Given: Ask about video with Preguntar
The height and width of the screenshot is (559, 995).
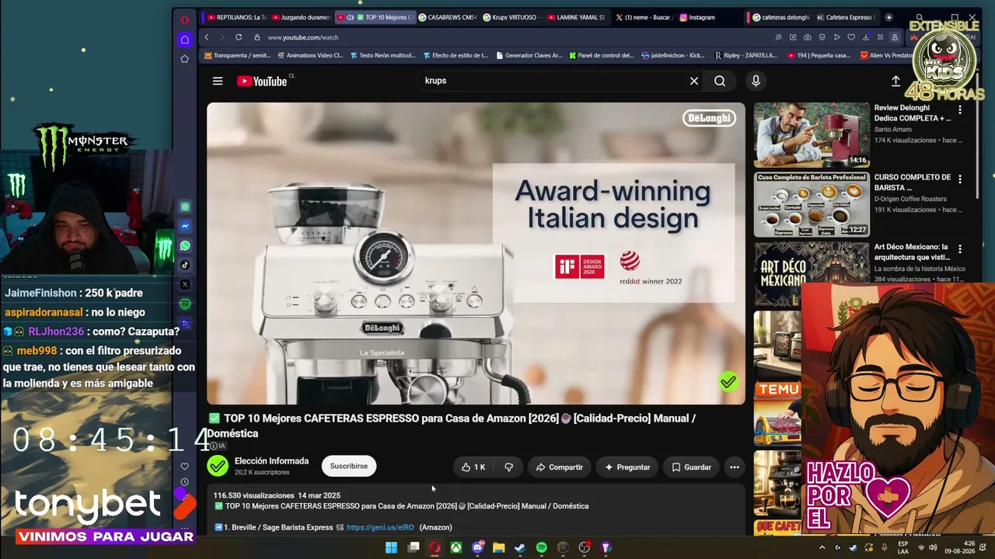Looking at the screenshot, I should pyautogui.click(x=627, y=467).
